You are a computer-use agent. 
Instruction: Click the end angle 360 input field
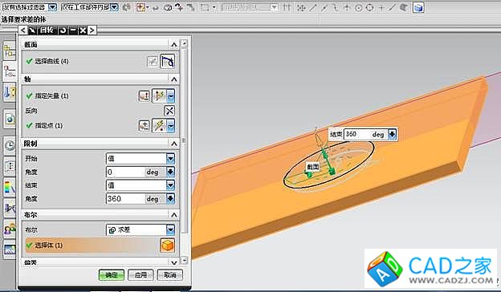(x=125, y=198)
